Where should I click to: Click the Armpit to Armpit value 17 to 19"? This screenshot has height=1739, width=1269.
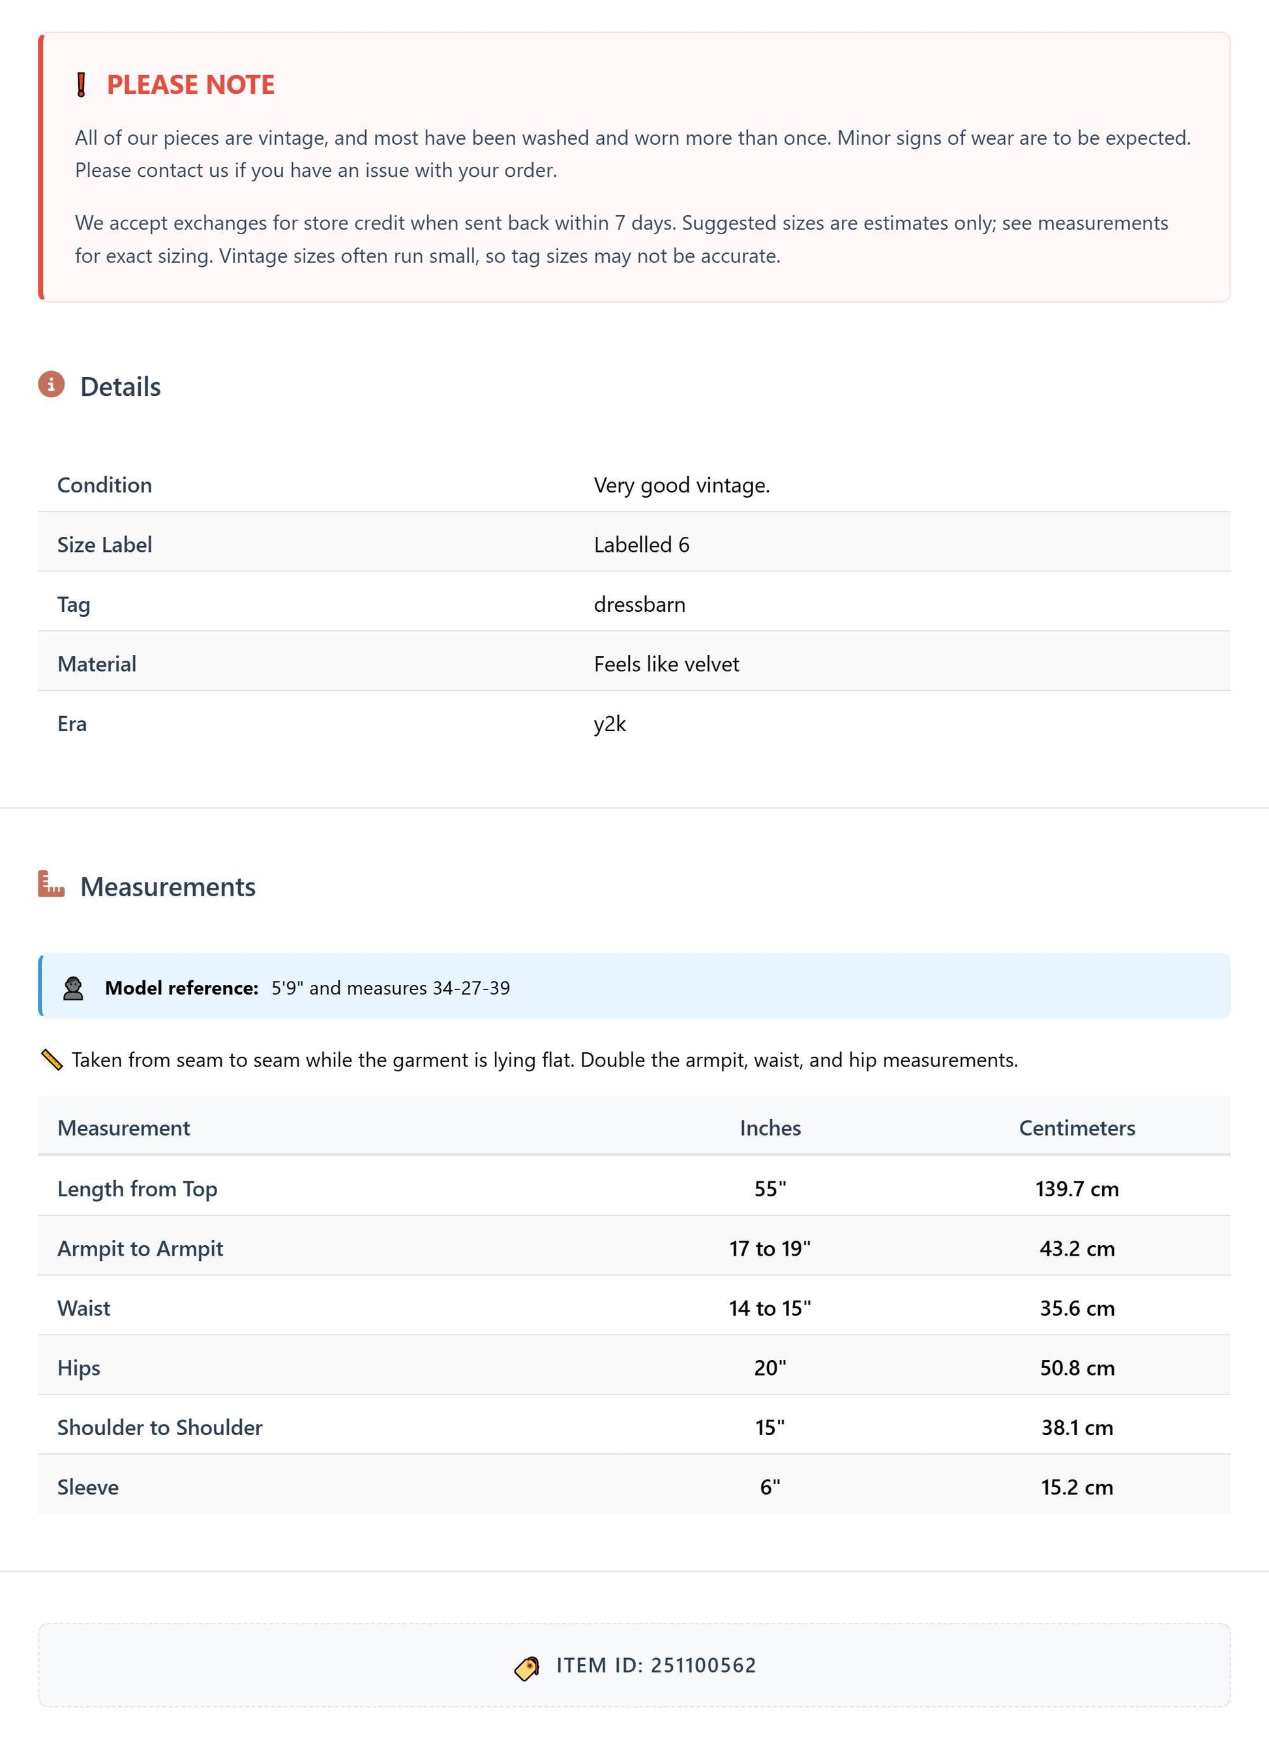tap(771, 1248)
